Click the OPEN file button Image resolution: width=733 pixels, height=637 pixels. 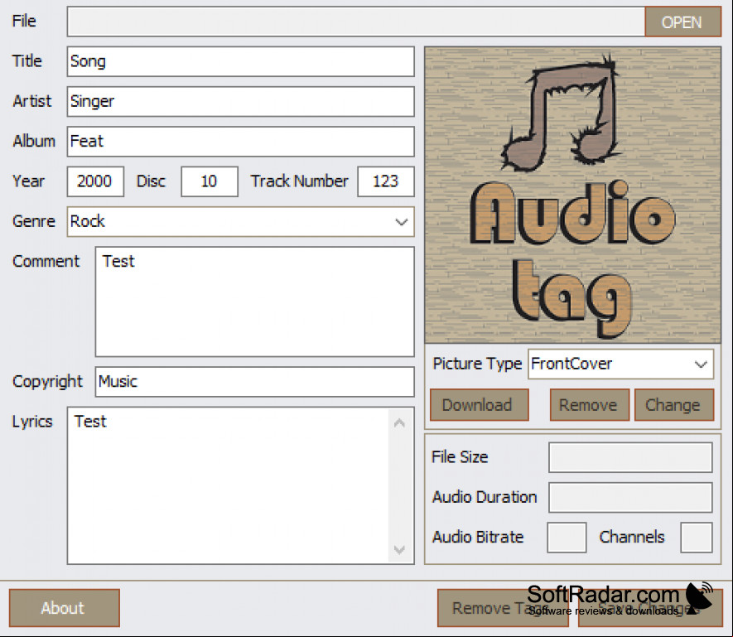[682, 22]
